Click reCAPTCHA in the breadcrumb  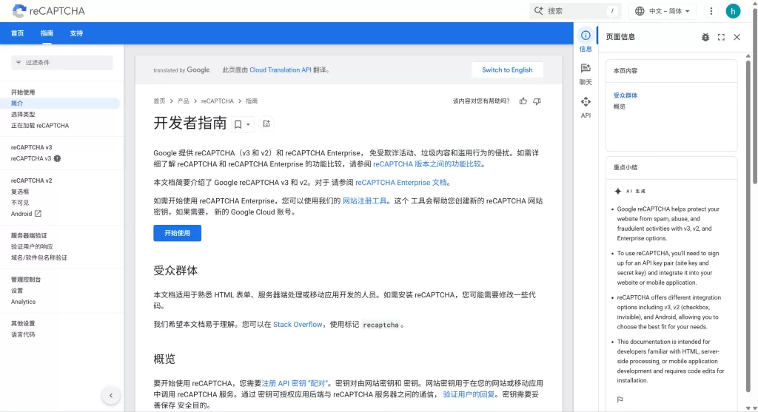click(x=218, y=101)
